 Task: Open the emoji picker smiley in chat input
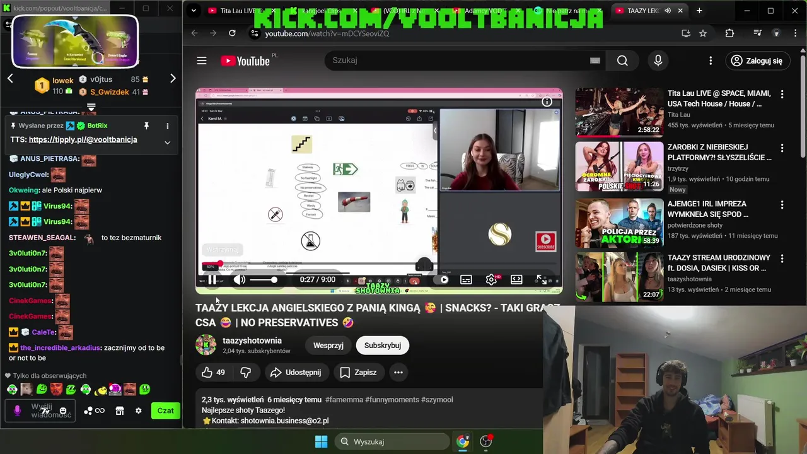coord(63,411)
